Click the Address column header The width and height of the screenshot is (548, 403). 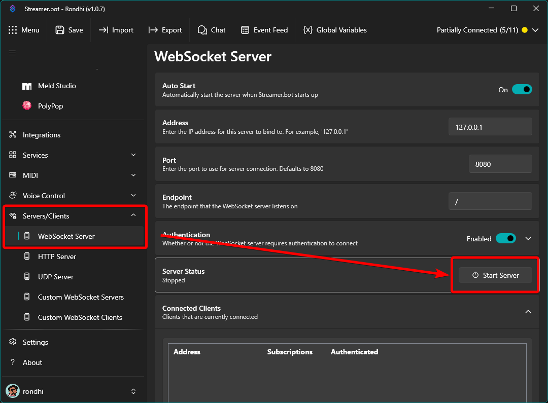coord(187,352)
